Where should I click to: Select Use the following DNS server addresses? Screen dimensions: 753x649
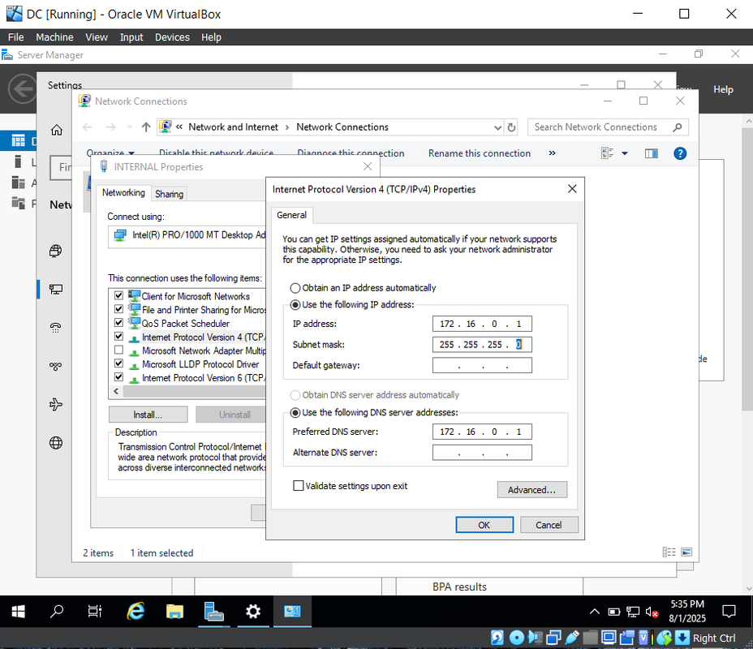[x=295, y=413]
